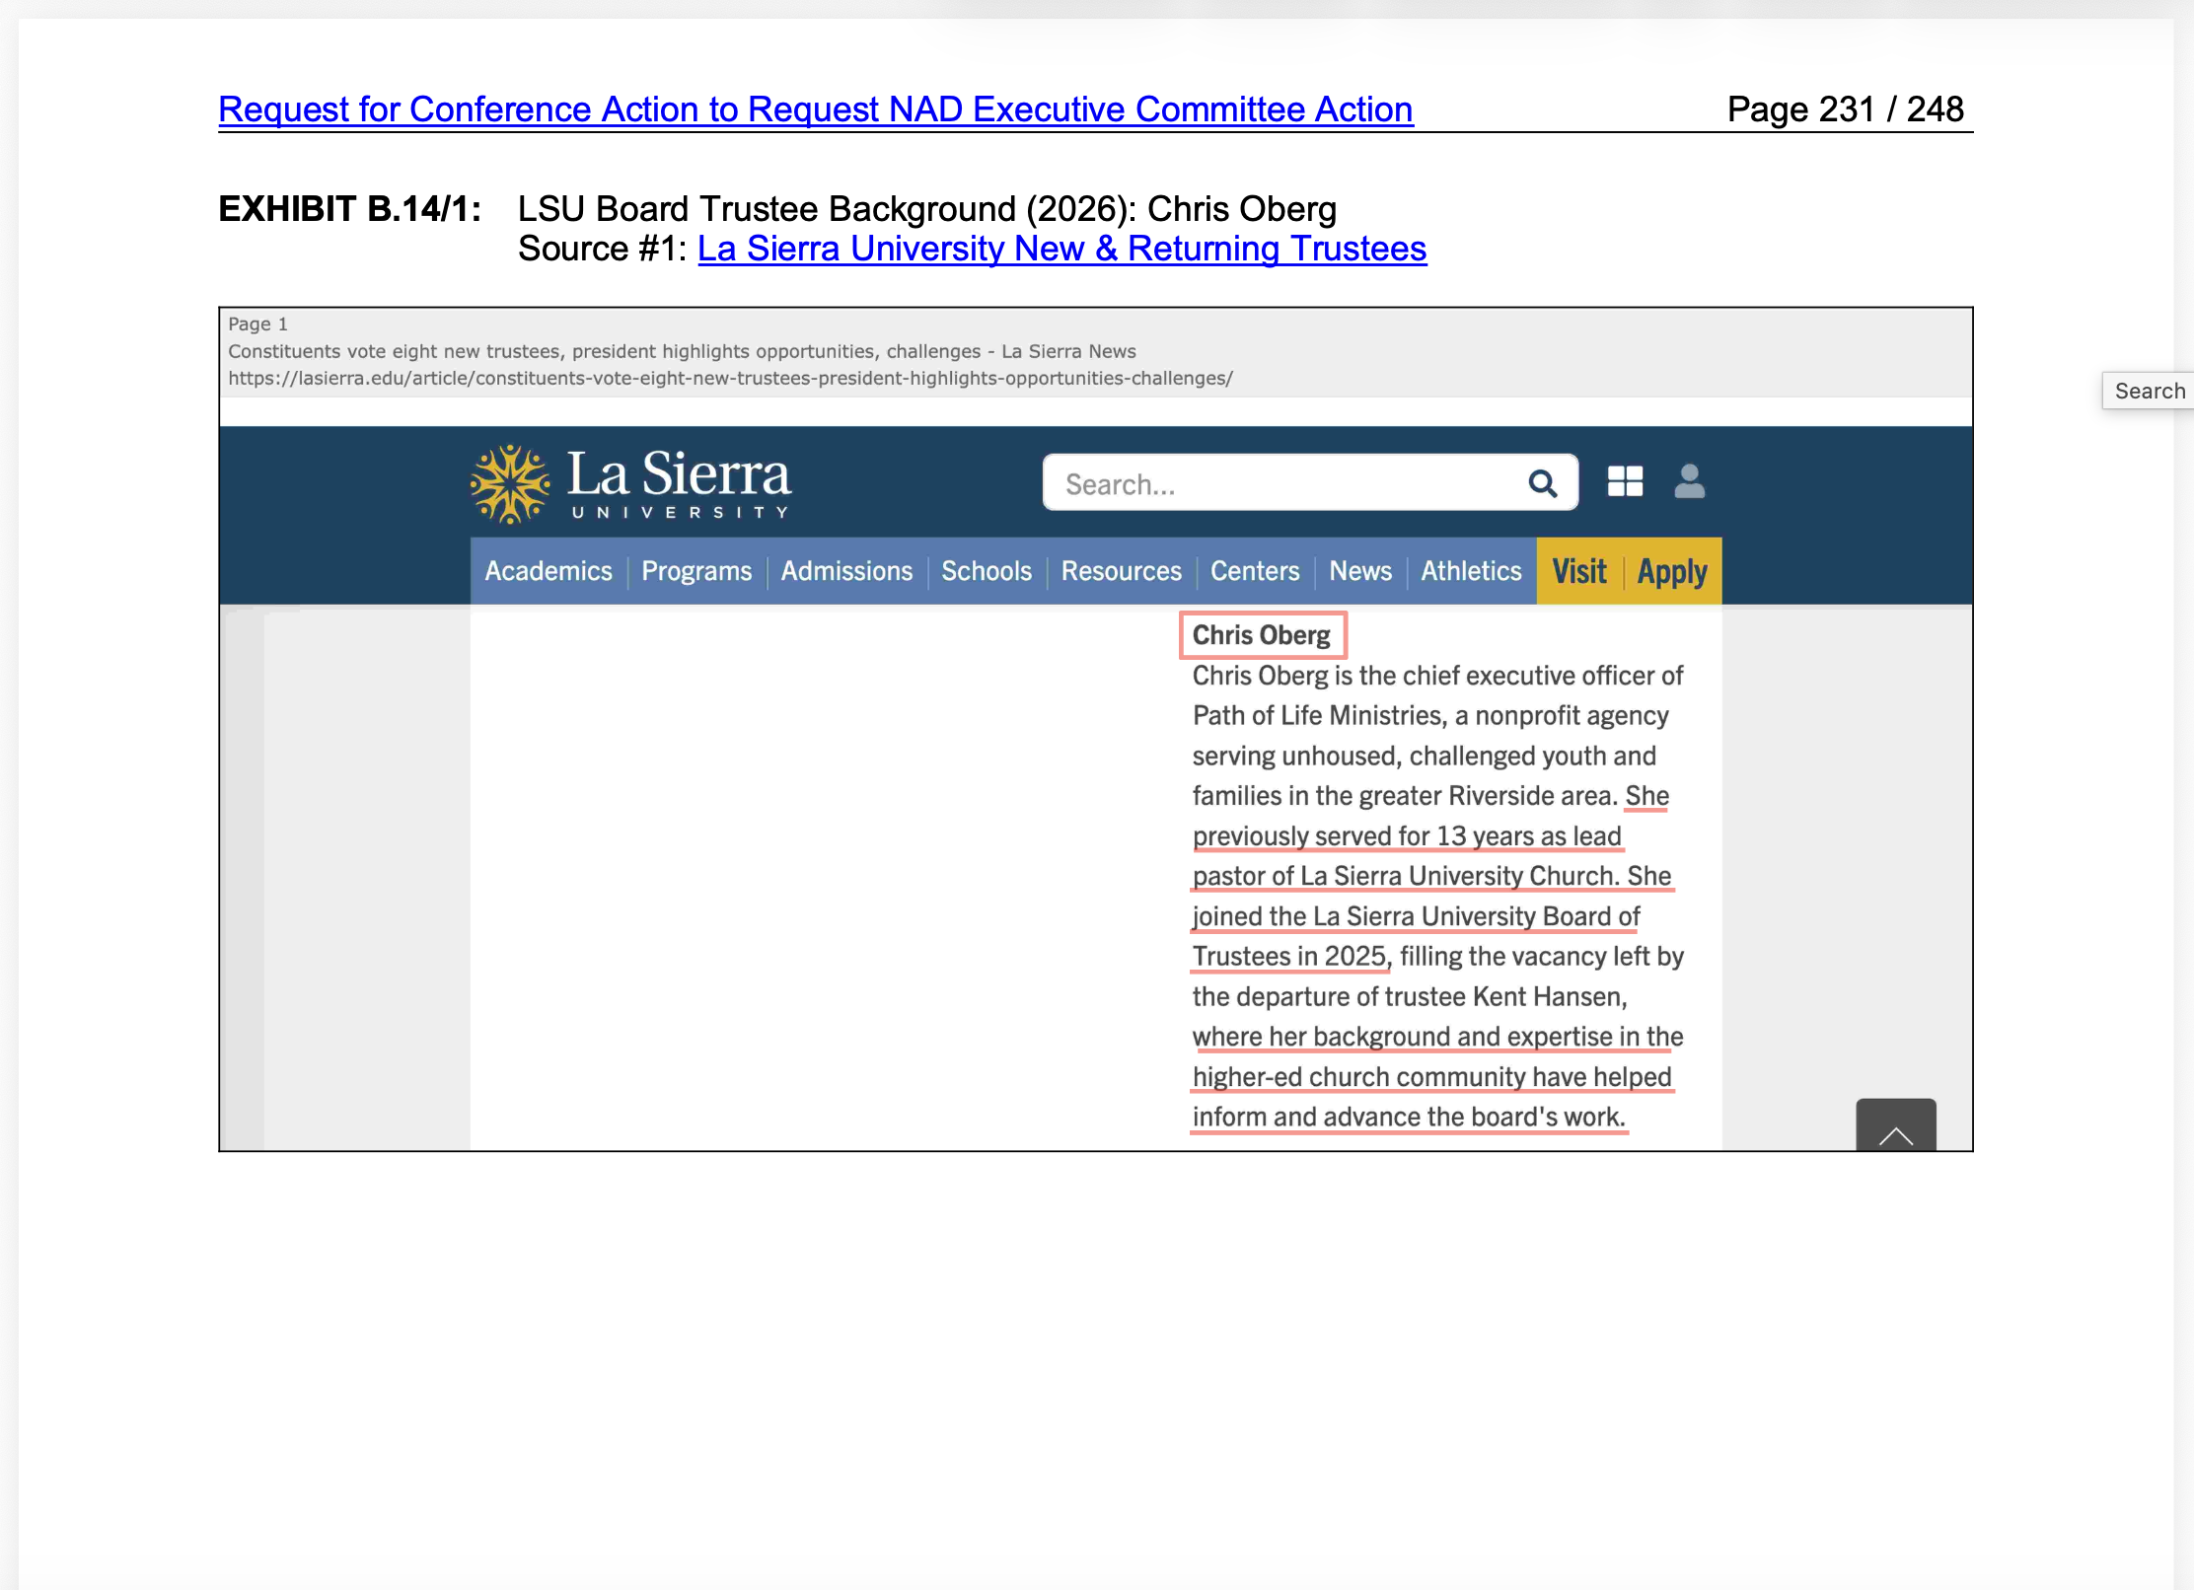The image size is (2194, 1590).
Task: Click the lasierra.edu article URL text
Action: click(730, 378)
